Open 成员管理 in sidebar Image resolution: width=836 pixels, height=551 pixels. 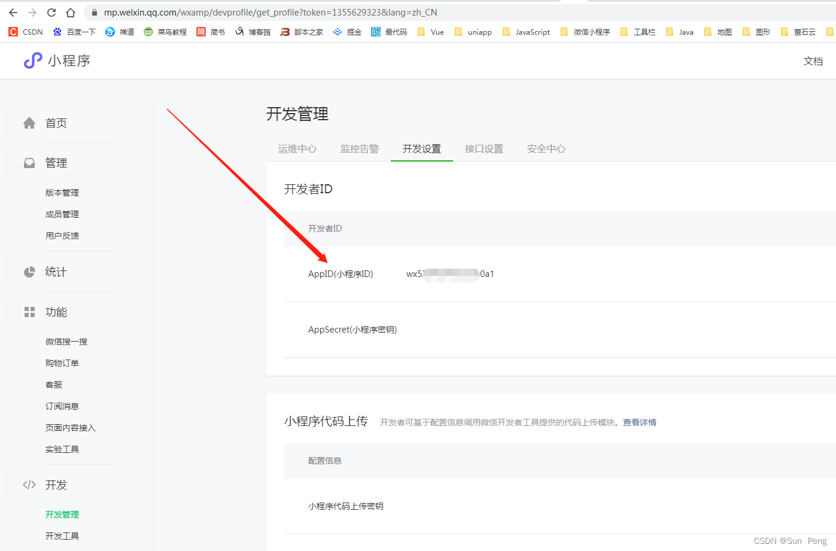click(x=62, y=214)
